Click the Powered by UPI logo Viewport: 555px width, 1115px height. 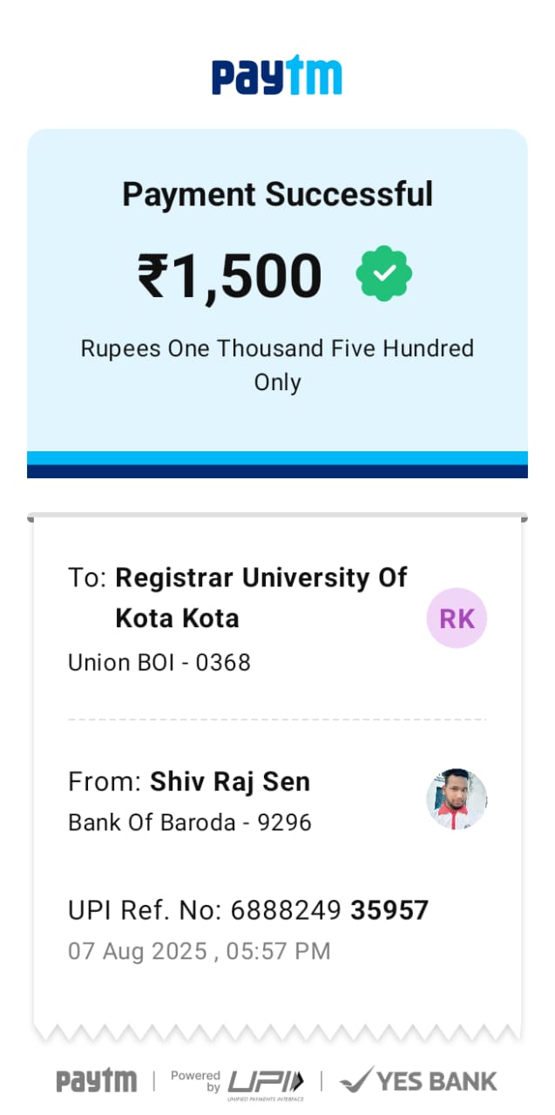(x=238, y=1082)
